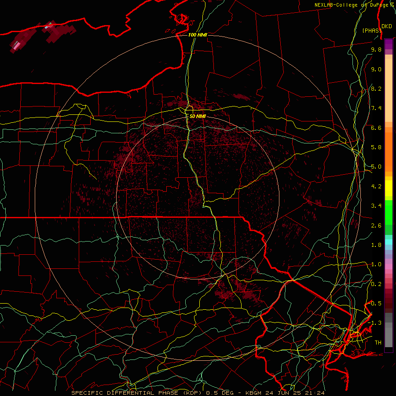Screen dimensions: 396x396
Task: Click the 100 NMI range ring label
Action: [x=198, y=35]
